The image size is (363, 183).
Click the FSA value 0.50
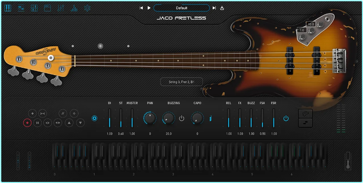(x=263, y=134)
